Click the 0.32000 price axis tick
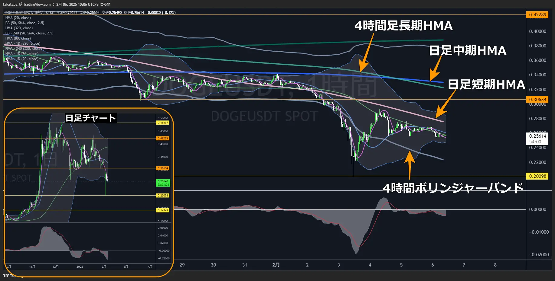 coord(537,90)
